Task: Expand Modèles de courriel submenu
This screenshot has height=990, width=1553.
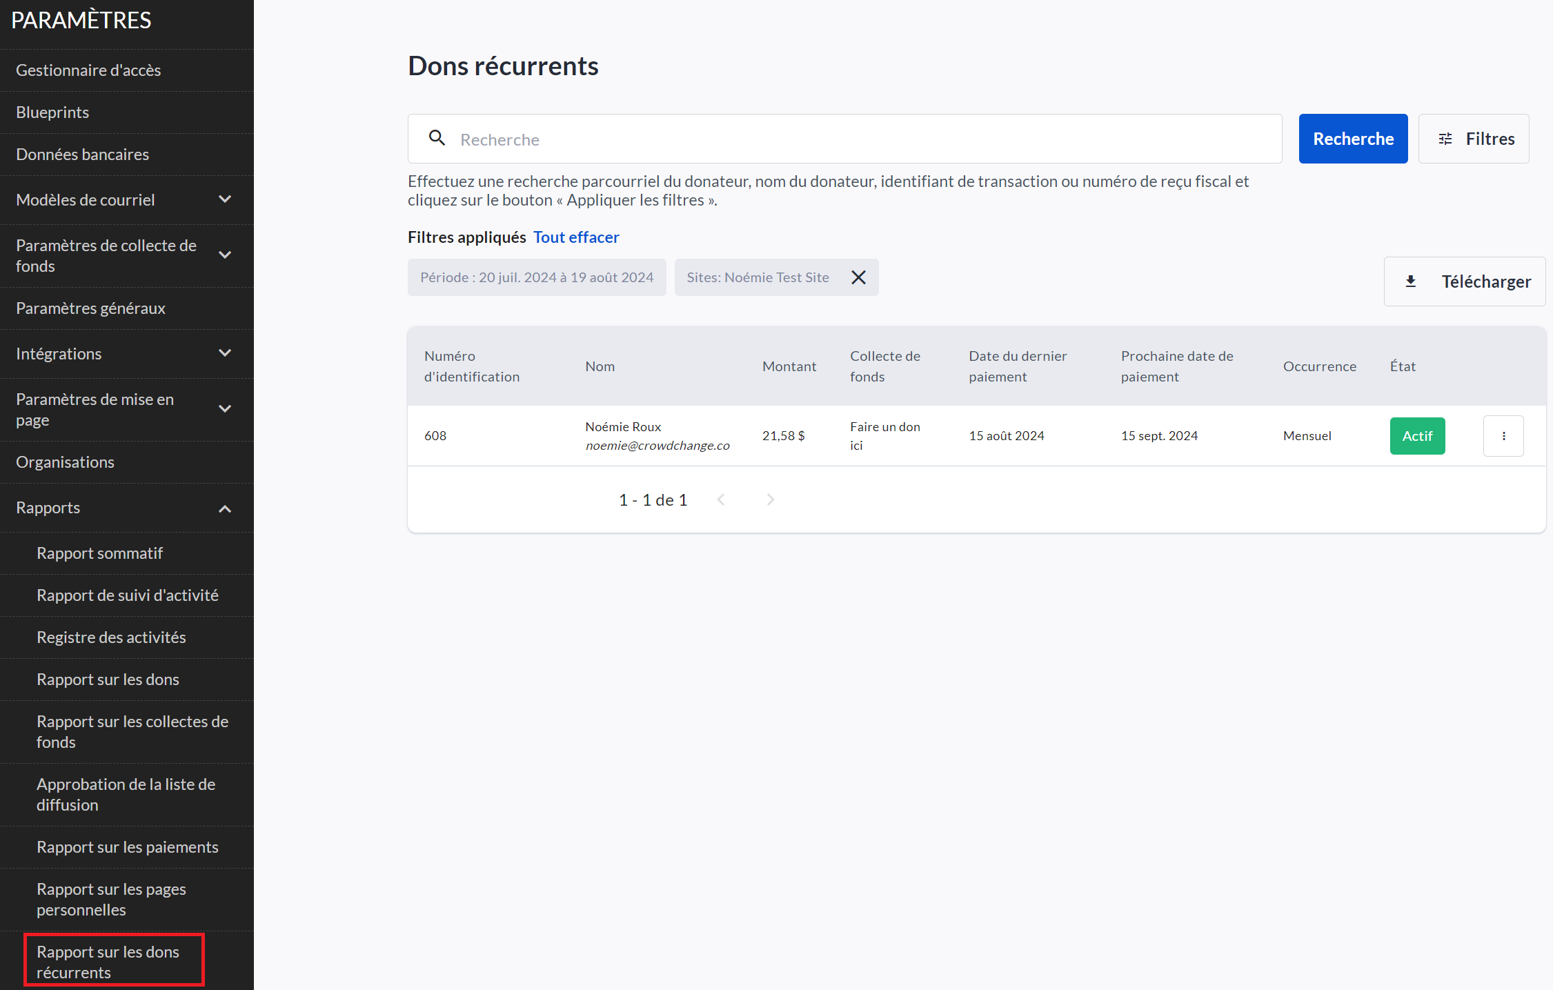Action: click(224, 199)
